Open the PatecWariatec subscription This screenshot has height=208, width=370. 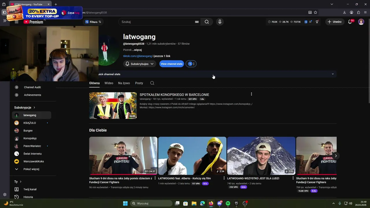32,146
